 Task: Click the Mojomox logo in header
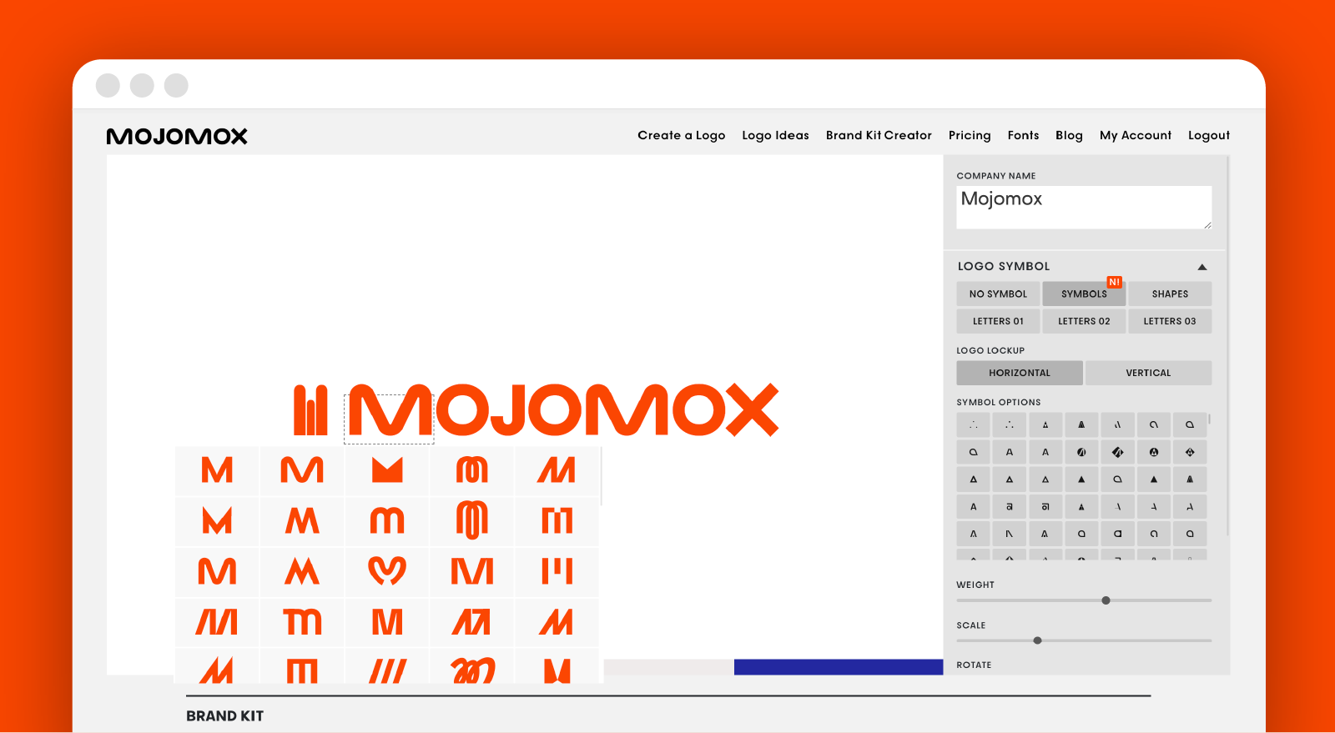point(177,136)
